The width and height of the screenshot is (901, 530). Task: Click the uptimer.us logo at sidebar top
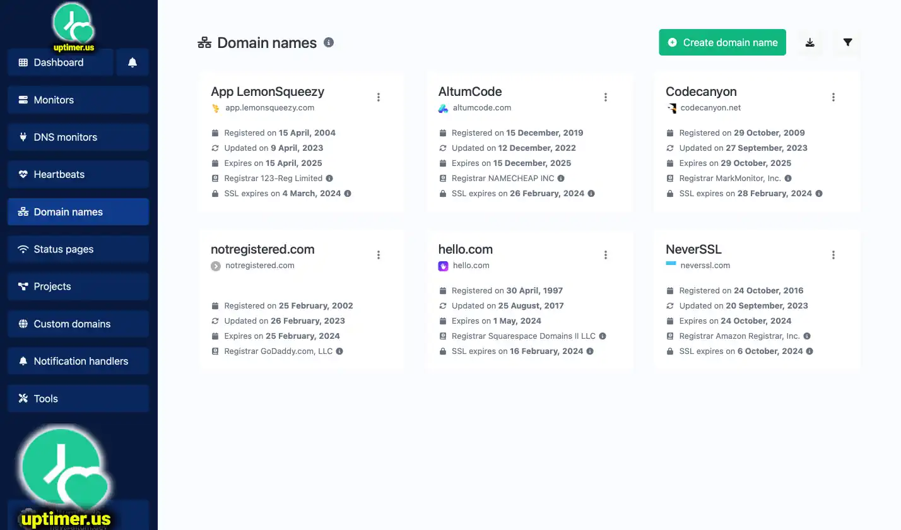[x=74, y=27]
